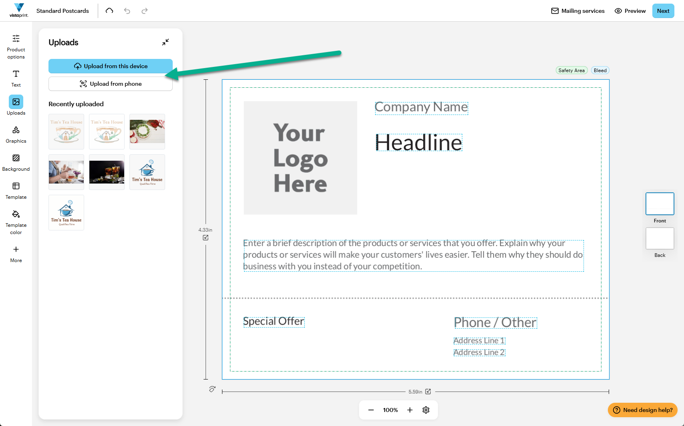Viewport: 684px width, 426px height.
Task: Redo the last action
Action: click(x=145, y=11)
